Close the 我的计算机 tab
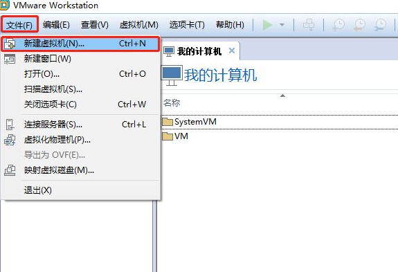Image resolution: width=398 pixels, height=272 pixels. click(231, 51)
